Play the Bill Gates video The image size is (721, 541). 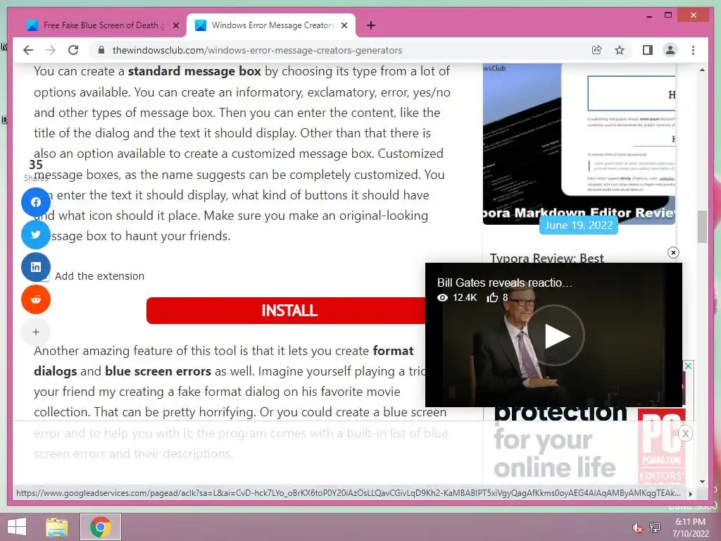pyautogui.click(x=556, y=336)
